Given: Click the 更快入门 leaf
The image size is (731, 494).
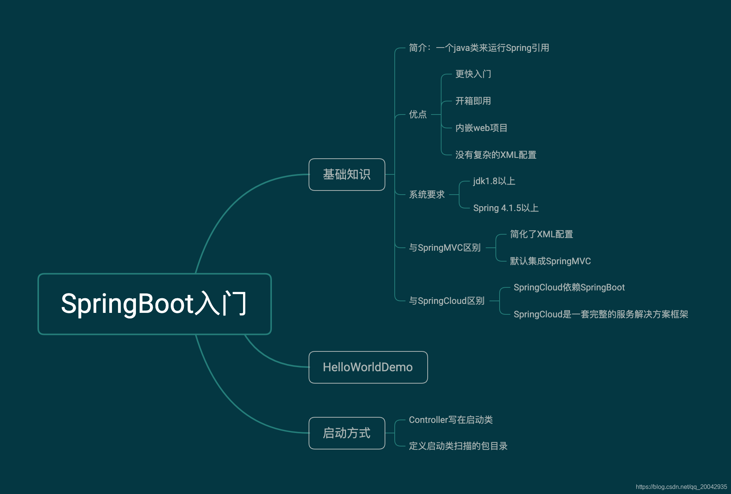Looking at the screenshot, I should (x=473, y=74).
